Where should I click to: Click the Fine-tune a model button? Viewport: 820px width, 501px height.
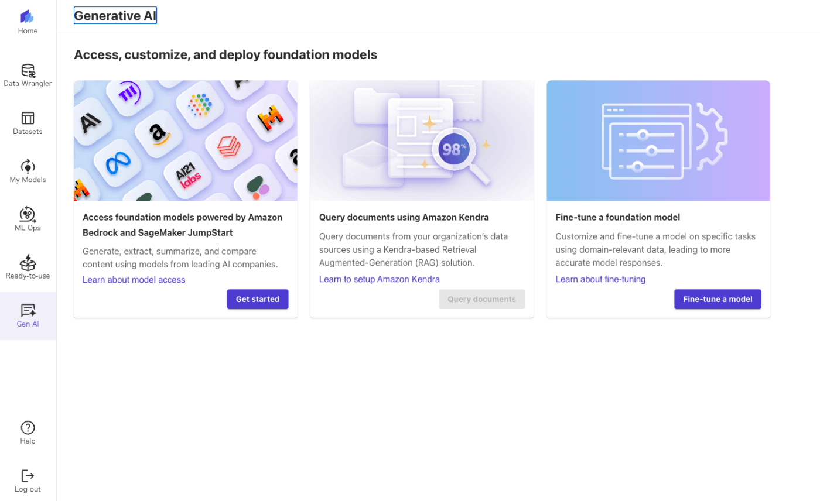tap(717, 299)
